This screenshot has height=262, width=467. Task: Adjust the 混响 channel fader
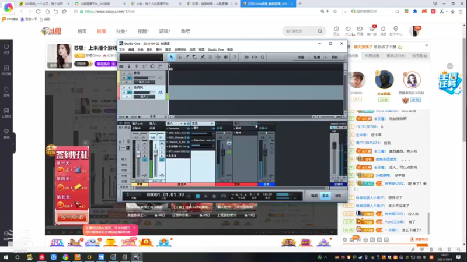click(223, 152)
